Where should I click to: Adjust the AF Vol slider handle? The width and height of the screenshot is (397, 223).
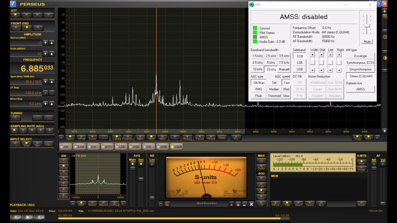click(383, 203)
